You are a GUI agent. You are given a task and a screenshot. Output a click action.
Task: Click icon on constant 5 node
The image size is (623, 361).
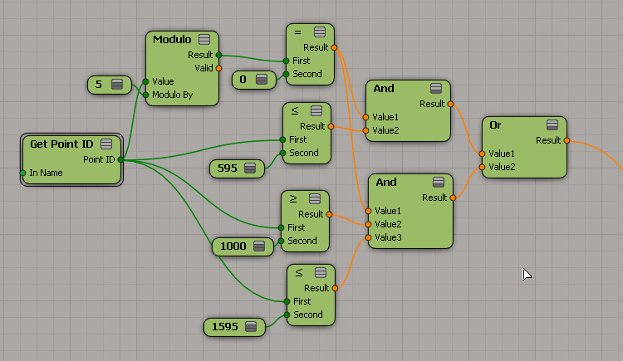[116, 84]
